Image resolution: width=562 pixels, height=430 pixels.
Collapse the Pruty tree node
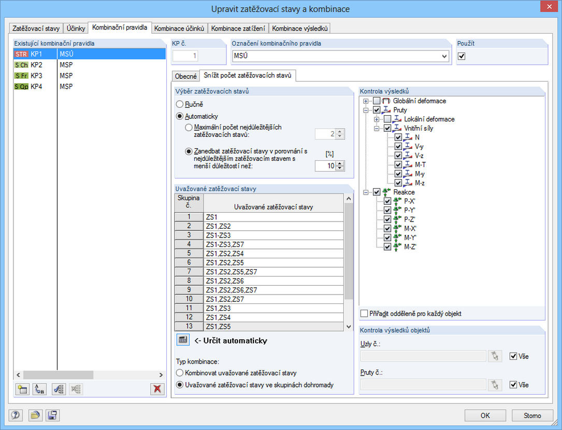[x=366, y=110]
